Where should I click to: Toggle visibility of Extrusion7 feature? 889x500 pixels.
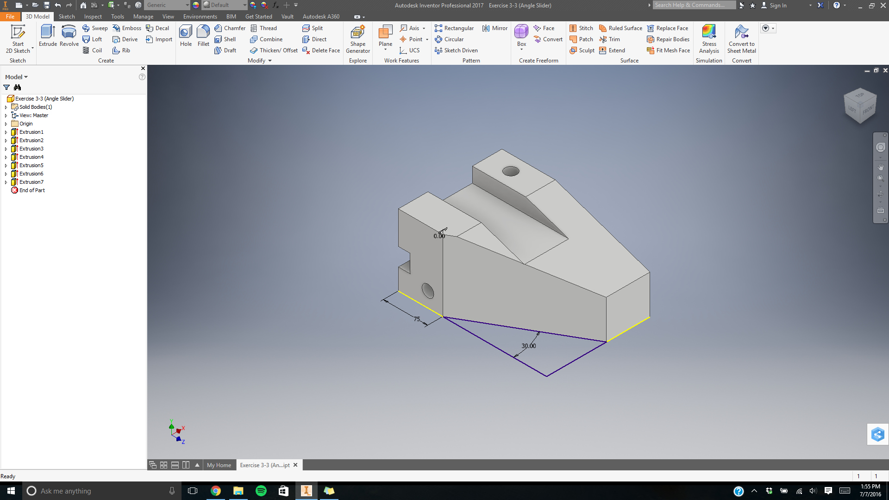[31, 182]
